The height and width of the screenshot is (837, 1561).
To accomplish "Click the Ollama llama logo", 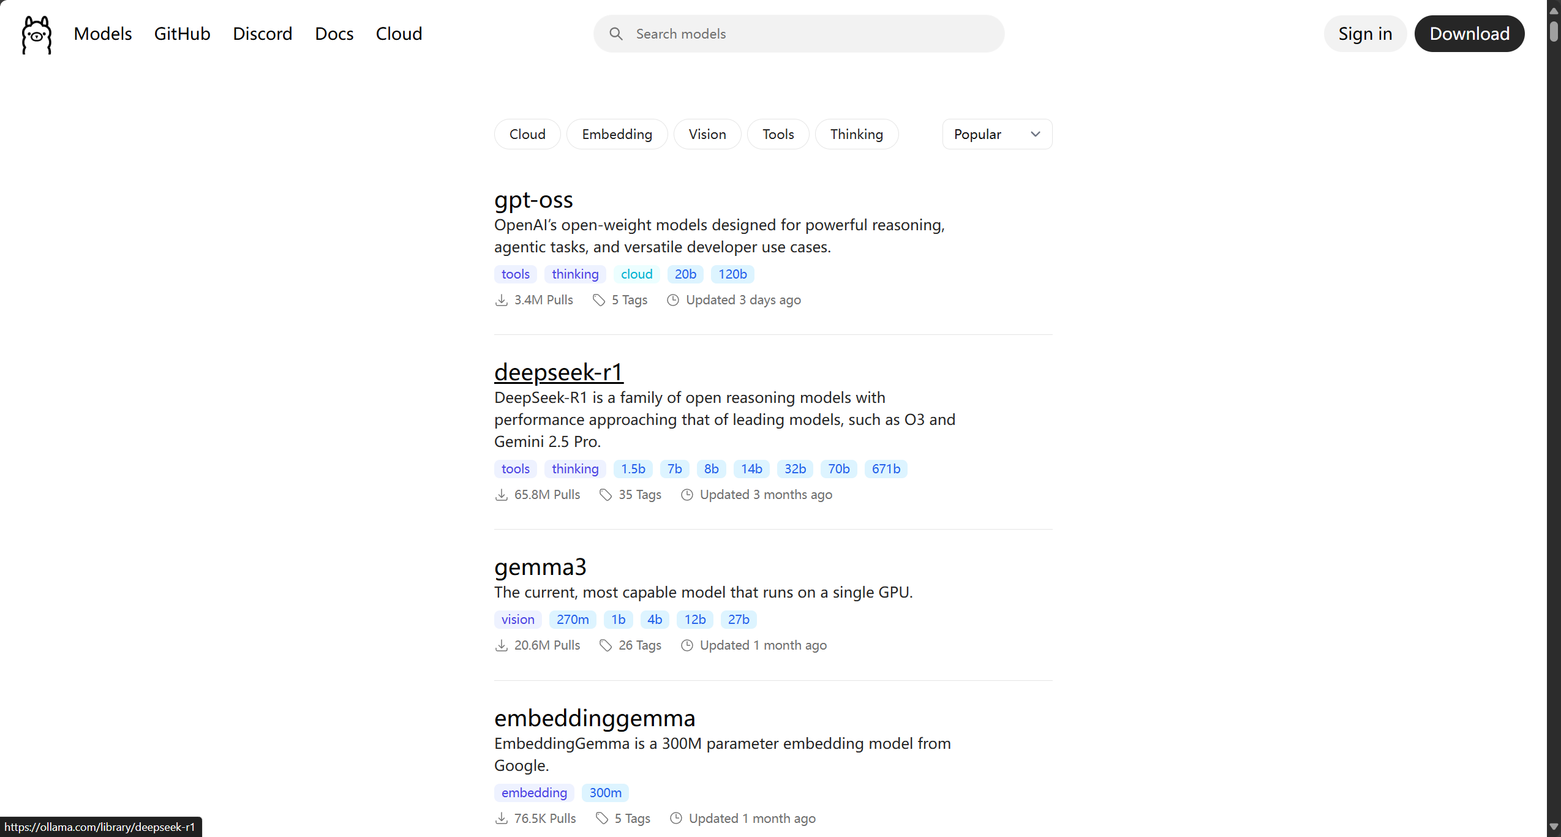I will (x=37, y=34).
